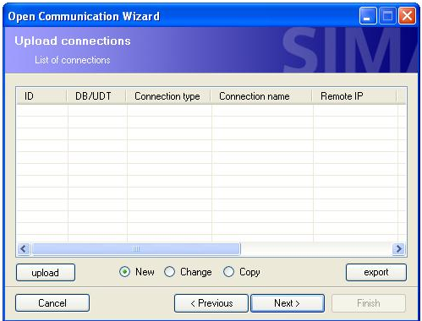Click the DB/UDT column header

(x=96, y=96)
